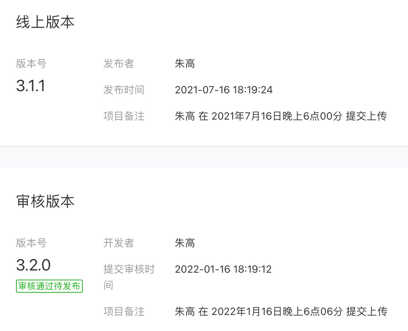The image size is (408, 331).
Task: Click the 开发者 field label
Action: pos(119,243)
